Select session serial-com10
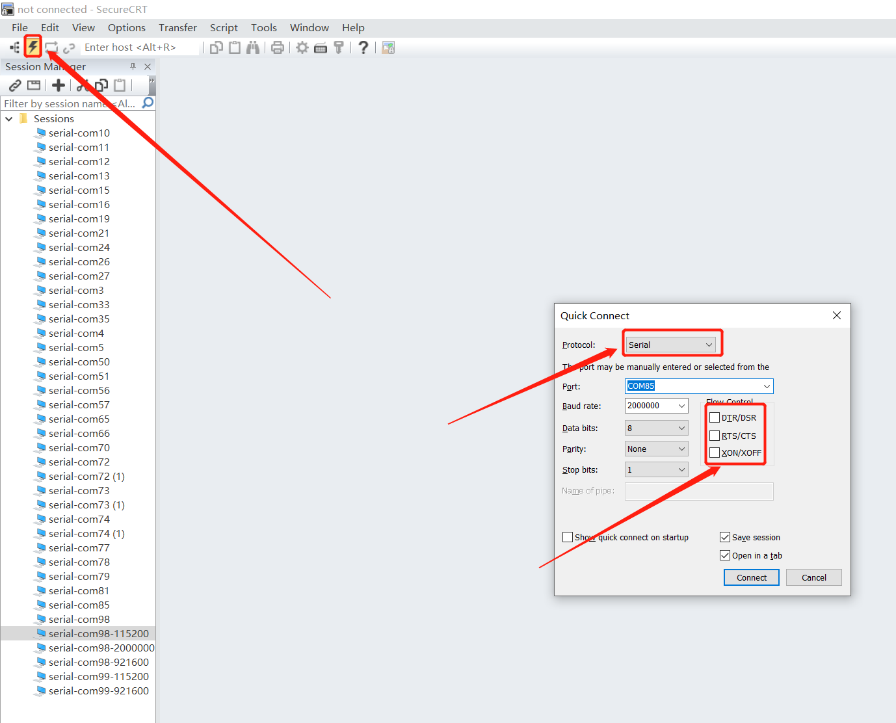The width and height of the screenshot is (896, 723). pos(79,133)
